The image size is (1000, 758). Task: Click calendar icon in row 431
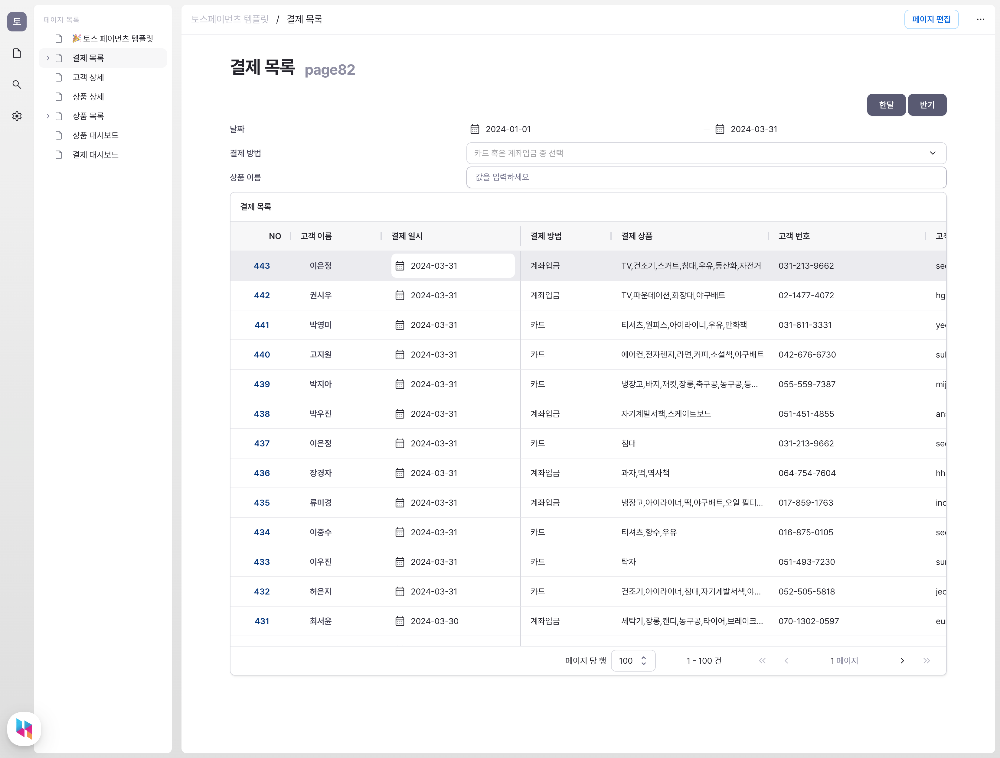pyautogui.click(x=400, y=621)
